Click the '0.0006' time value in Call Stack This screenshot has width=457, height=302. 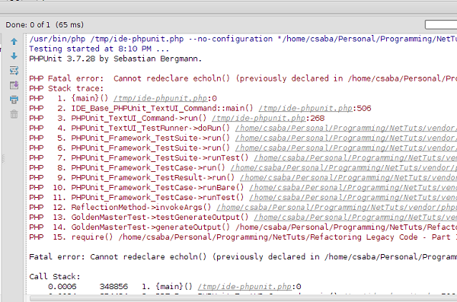[x=62, y=287]
